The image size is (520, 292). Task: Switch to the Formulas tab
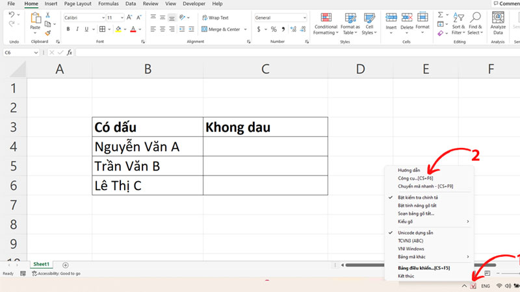[109, 4]
